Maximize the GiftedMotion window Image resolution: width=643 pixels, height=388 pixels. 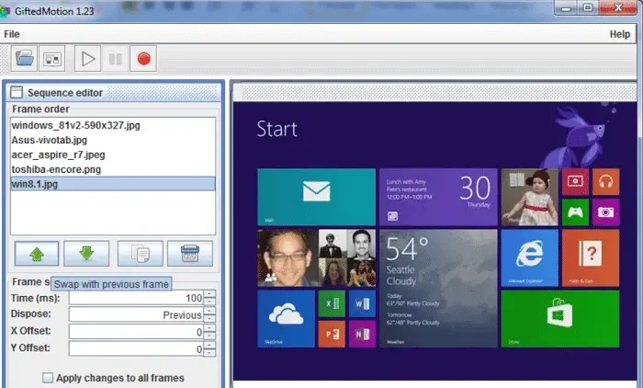[x=588, y=7]
